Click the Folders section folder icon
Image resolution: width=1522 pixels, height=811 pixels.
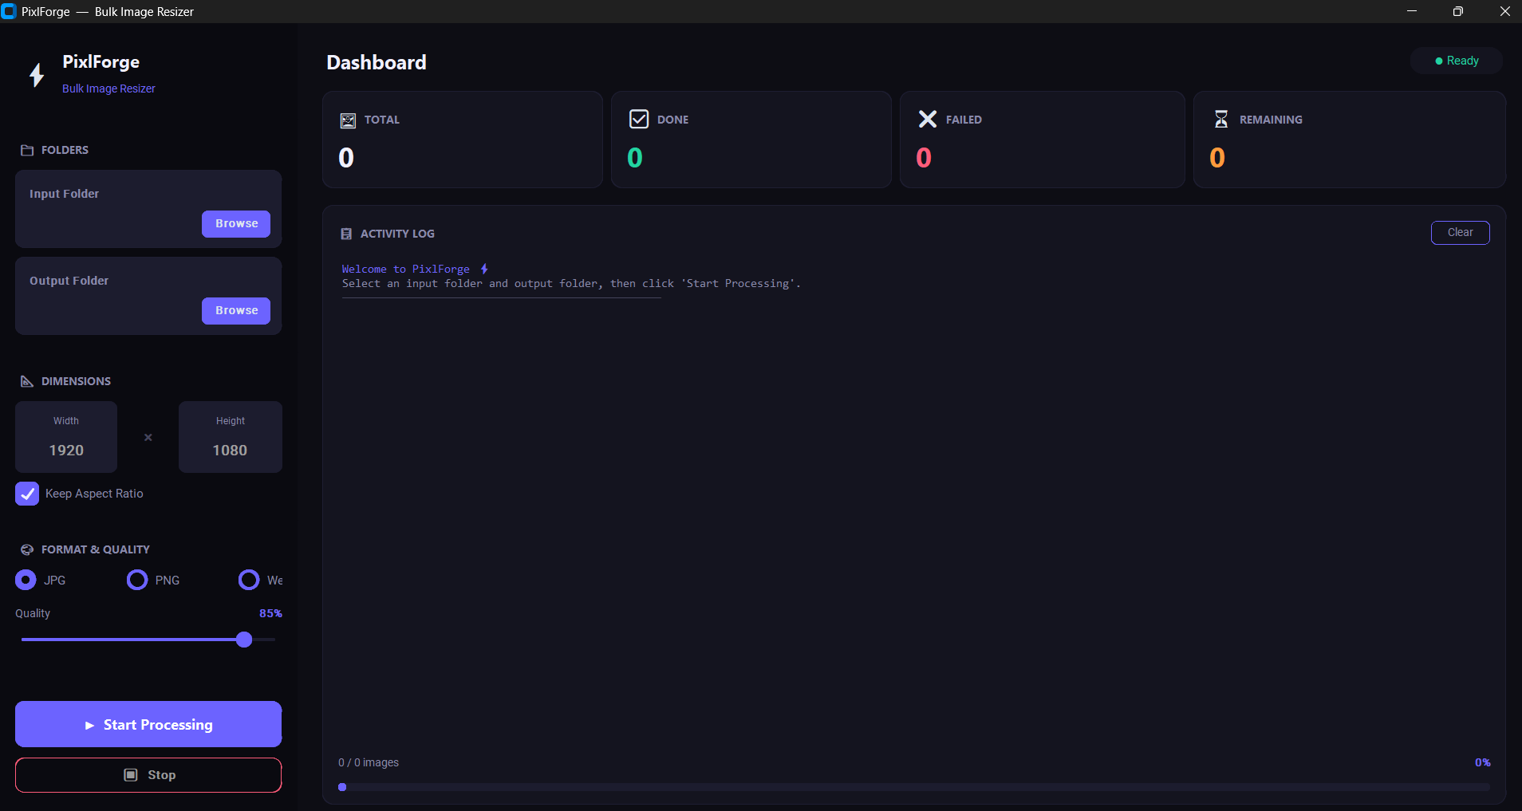27,150
